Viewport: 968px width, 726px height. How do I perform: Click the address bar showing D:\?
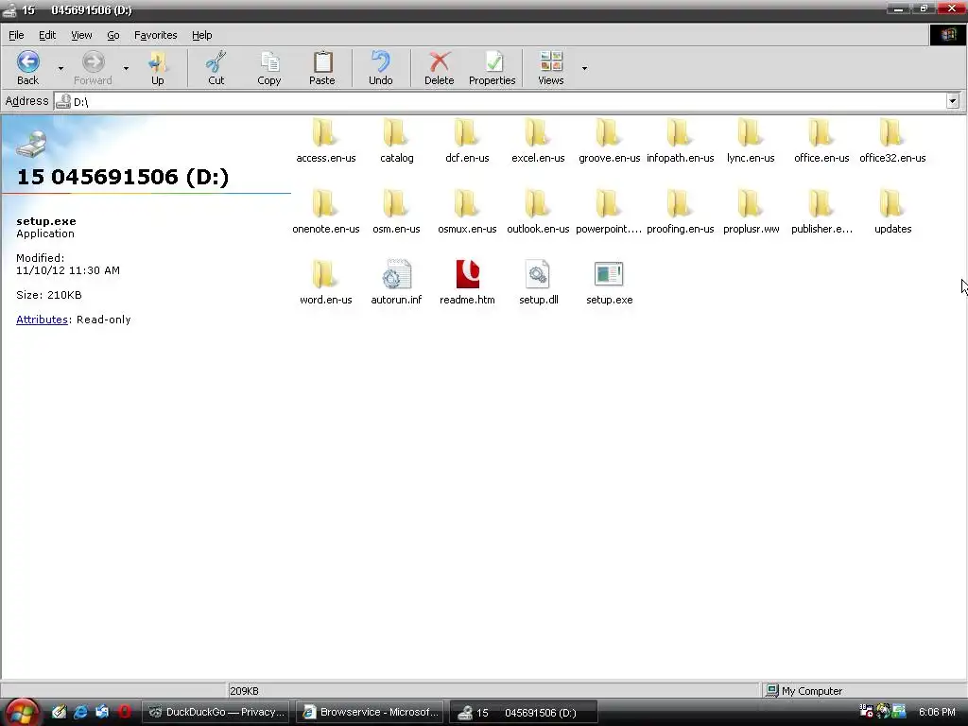tap(500, 101)
